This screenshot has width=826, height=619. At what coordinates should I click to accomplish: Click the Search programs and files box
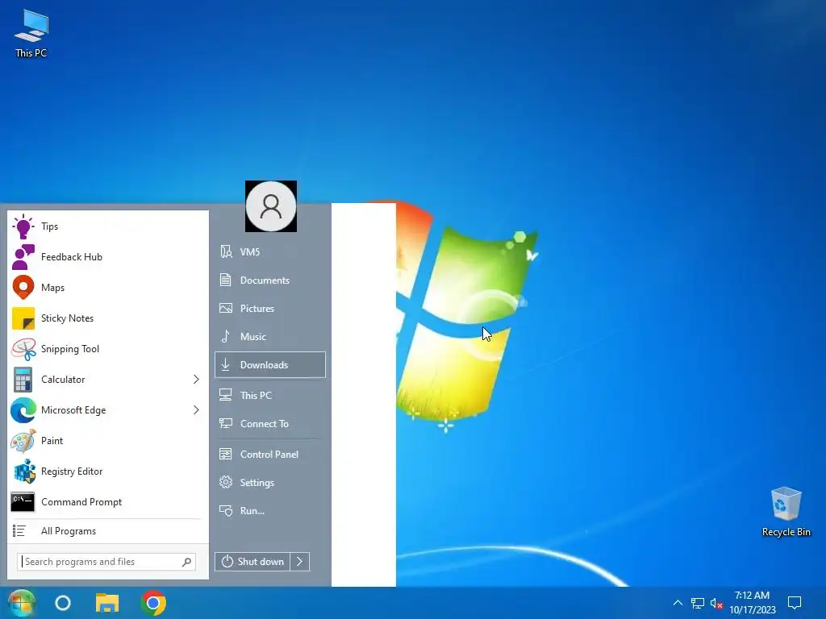(x=106, y=562)
